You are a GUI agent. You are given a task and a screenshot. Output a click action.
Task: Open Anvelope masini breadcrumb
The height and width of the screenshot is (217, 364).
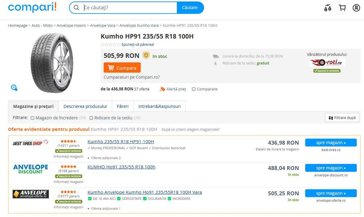pos(71,25)
